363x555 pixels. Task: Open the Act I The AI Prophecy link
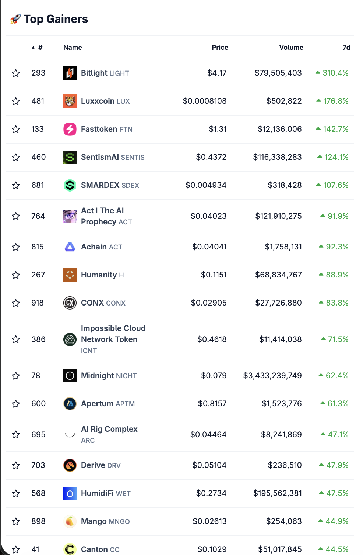pyautogui.click(x=102, y=216)
